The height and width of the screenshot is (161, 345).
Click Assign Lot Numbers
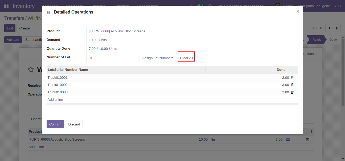click(158, 58)
